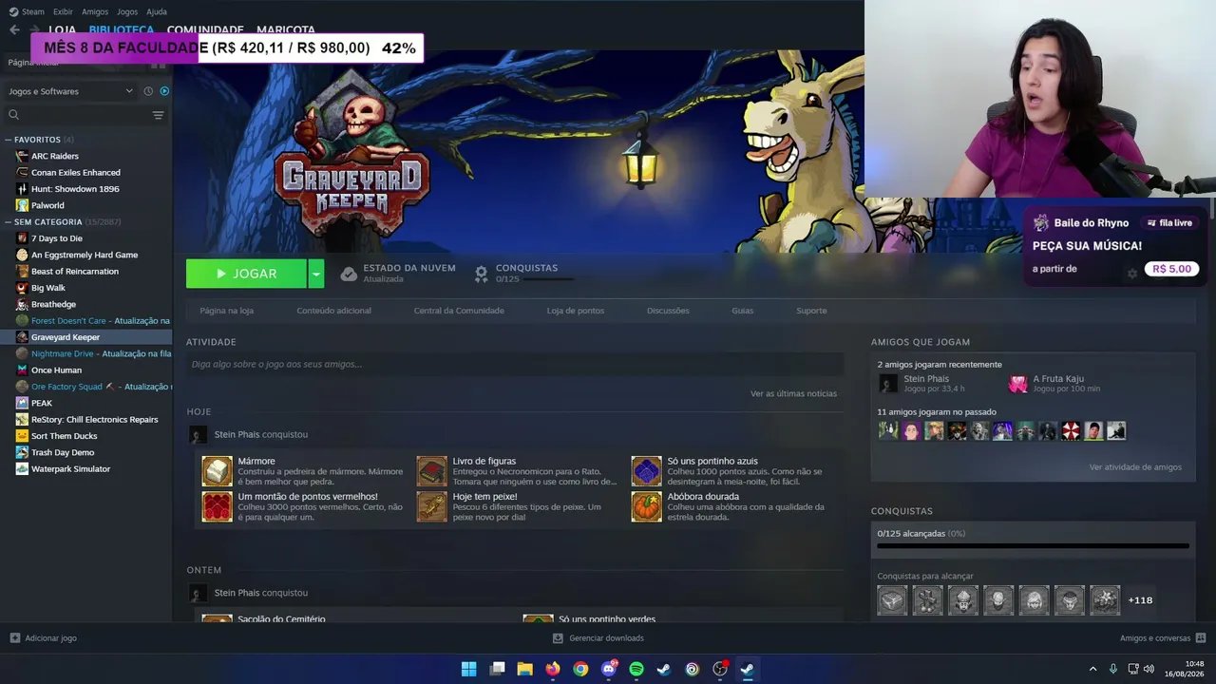Toggle the recent activity clock filter
The height and width of the screenshot is (684, 1216).
click(x=148, y=91)
